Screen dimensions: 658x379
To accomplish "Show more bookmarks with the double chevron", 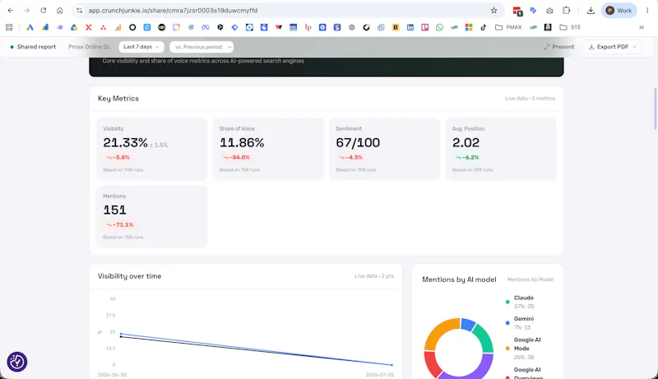I will (x=642, y=27).
